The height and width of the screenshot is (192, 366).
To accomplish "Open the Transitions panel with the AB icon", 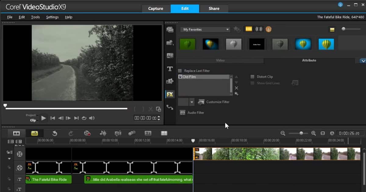I will click(x=170, y=55).
